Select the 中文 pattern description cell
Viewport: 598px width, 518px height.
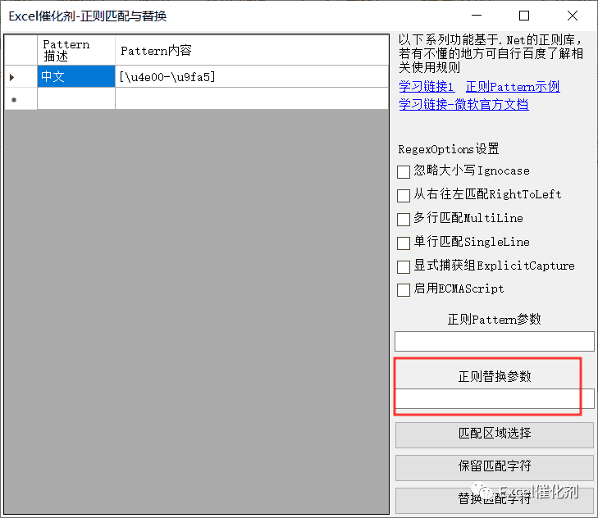pos(76,76)
